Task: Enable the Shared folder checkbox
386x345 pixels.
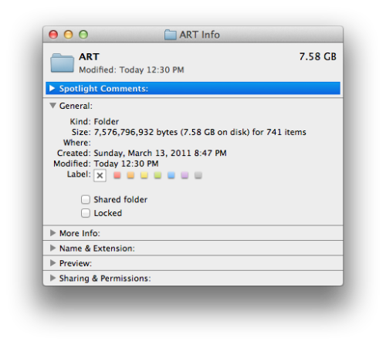Action: 86,199
